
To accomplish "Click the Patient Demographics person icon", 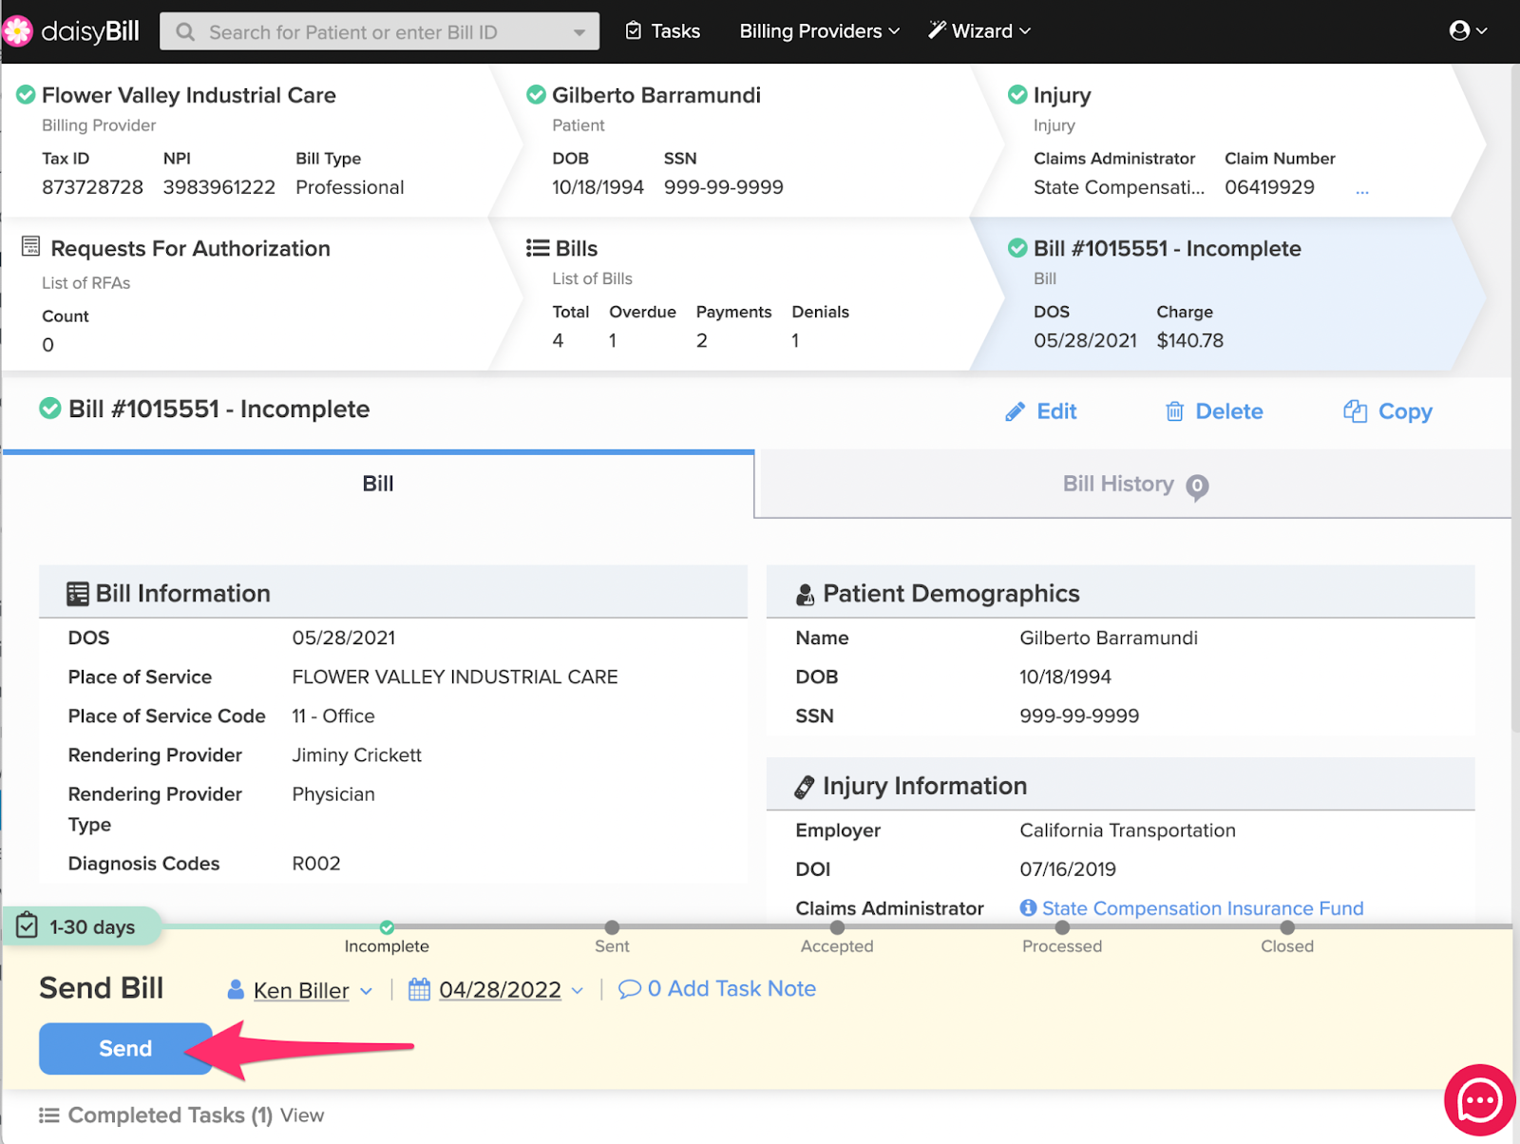I will pyautogui.click(x=805, y=595).
